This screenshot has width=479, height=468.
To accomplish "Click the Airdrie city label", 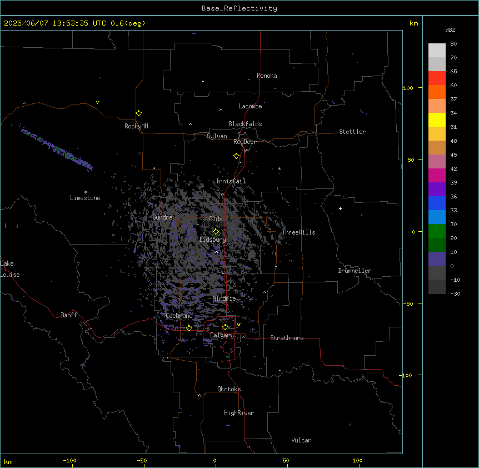I will [224, 298].
